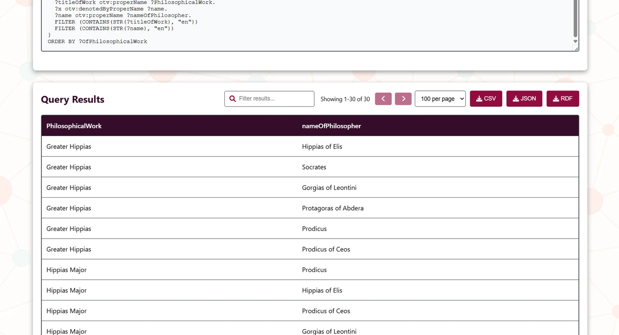This screenshot has height=335, width=619.
Task: Click the Showing 1-30 of 30 label
Action: 345,99
